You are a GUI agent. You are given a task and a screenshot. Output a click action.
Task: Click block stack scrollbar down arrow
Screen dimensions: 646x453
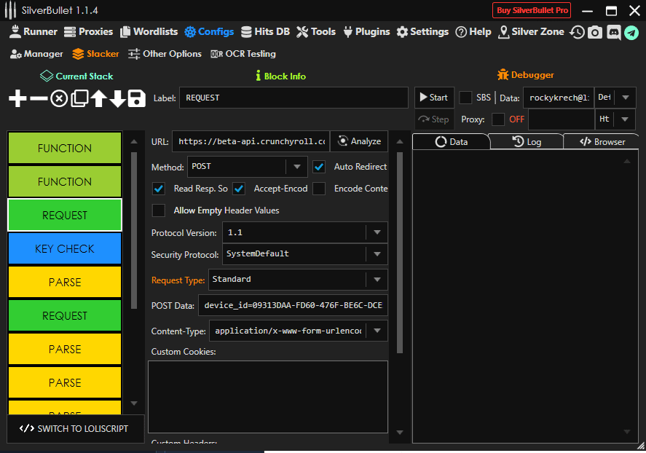tap(134, 403)
